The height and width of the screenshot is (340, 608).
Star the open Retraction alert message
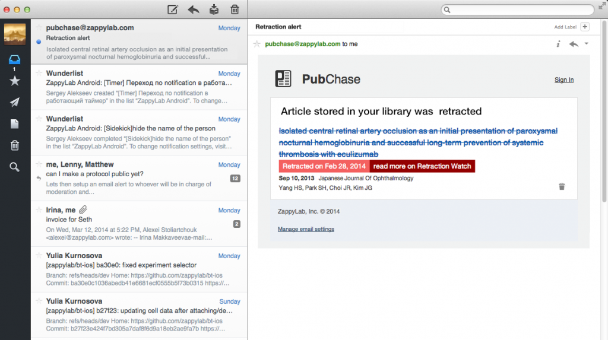click(x=256, y=44)
